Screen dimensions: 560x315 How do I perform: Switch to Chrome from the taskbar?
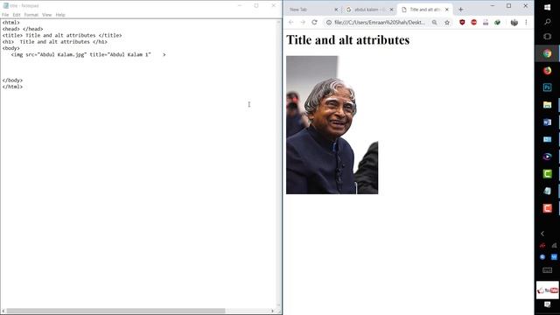(547, 53)
